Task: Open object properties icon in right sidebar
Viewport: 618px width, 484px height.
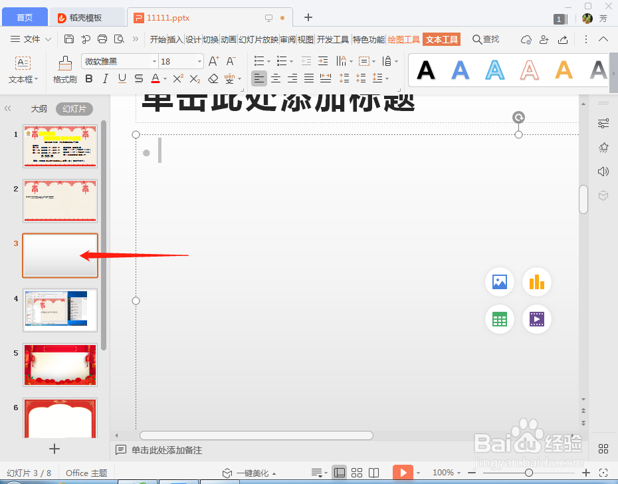Action: tap(603, 124)
